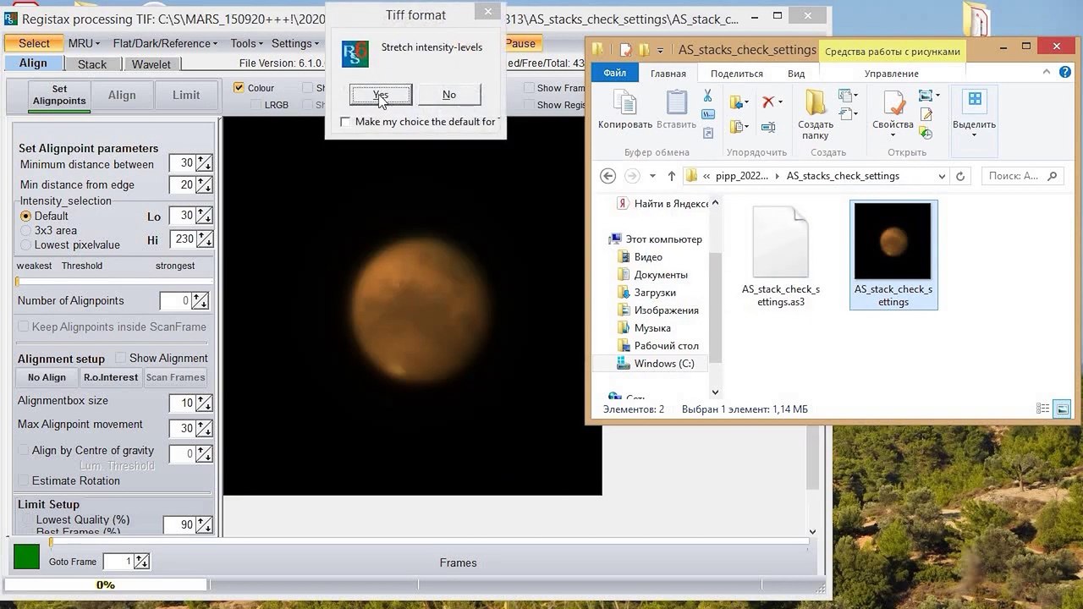The image size is (1083, 609).
Task: Click the Paste (Вставить) clipboard icon
Action: [x=676, y=103]
